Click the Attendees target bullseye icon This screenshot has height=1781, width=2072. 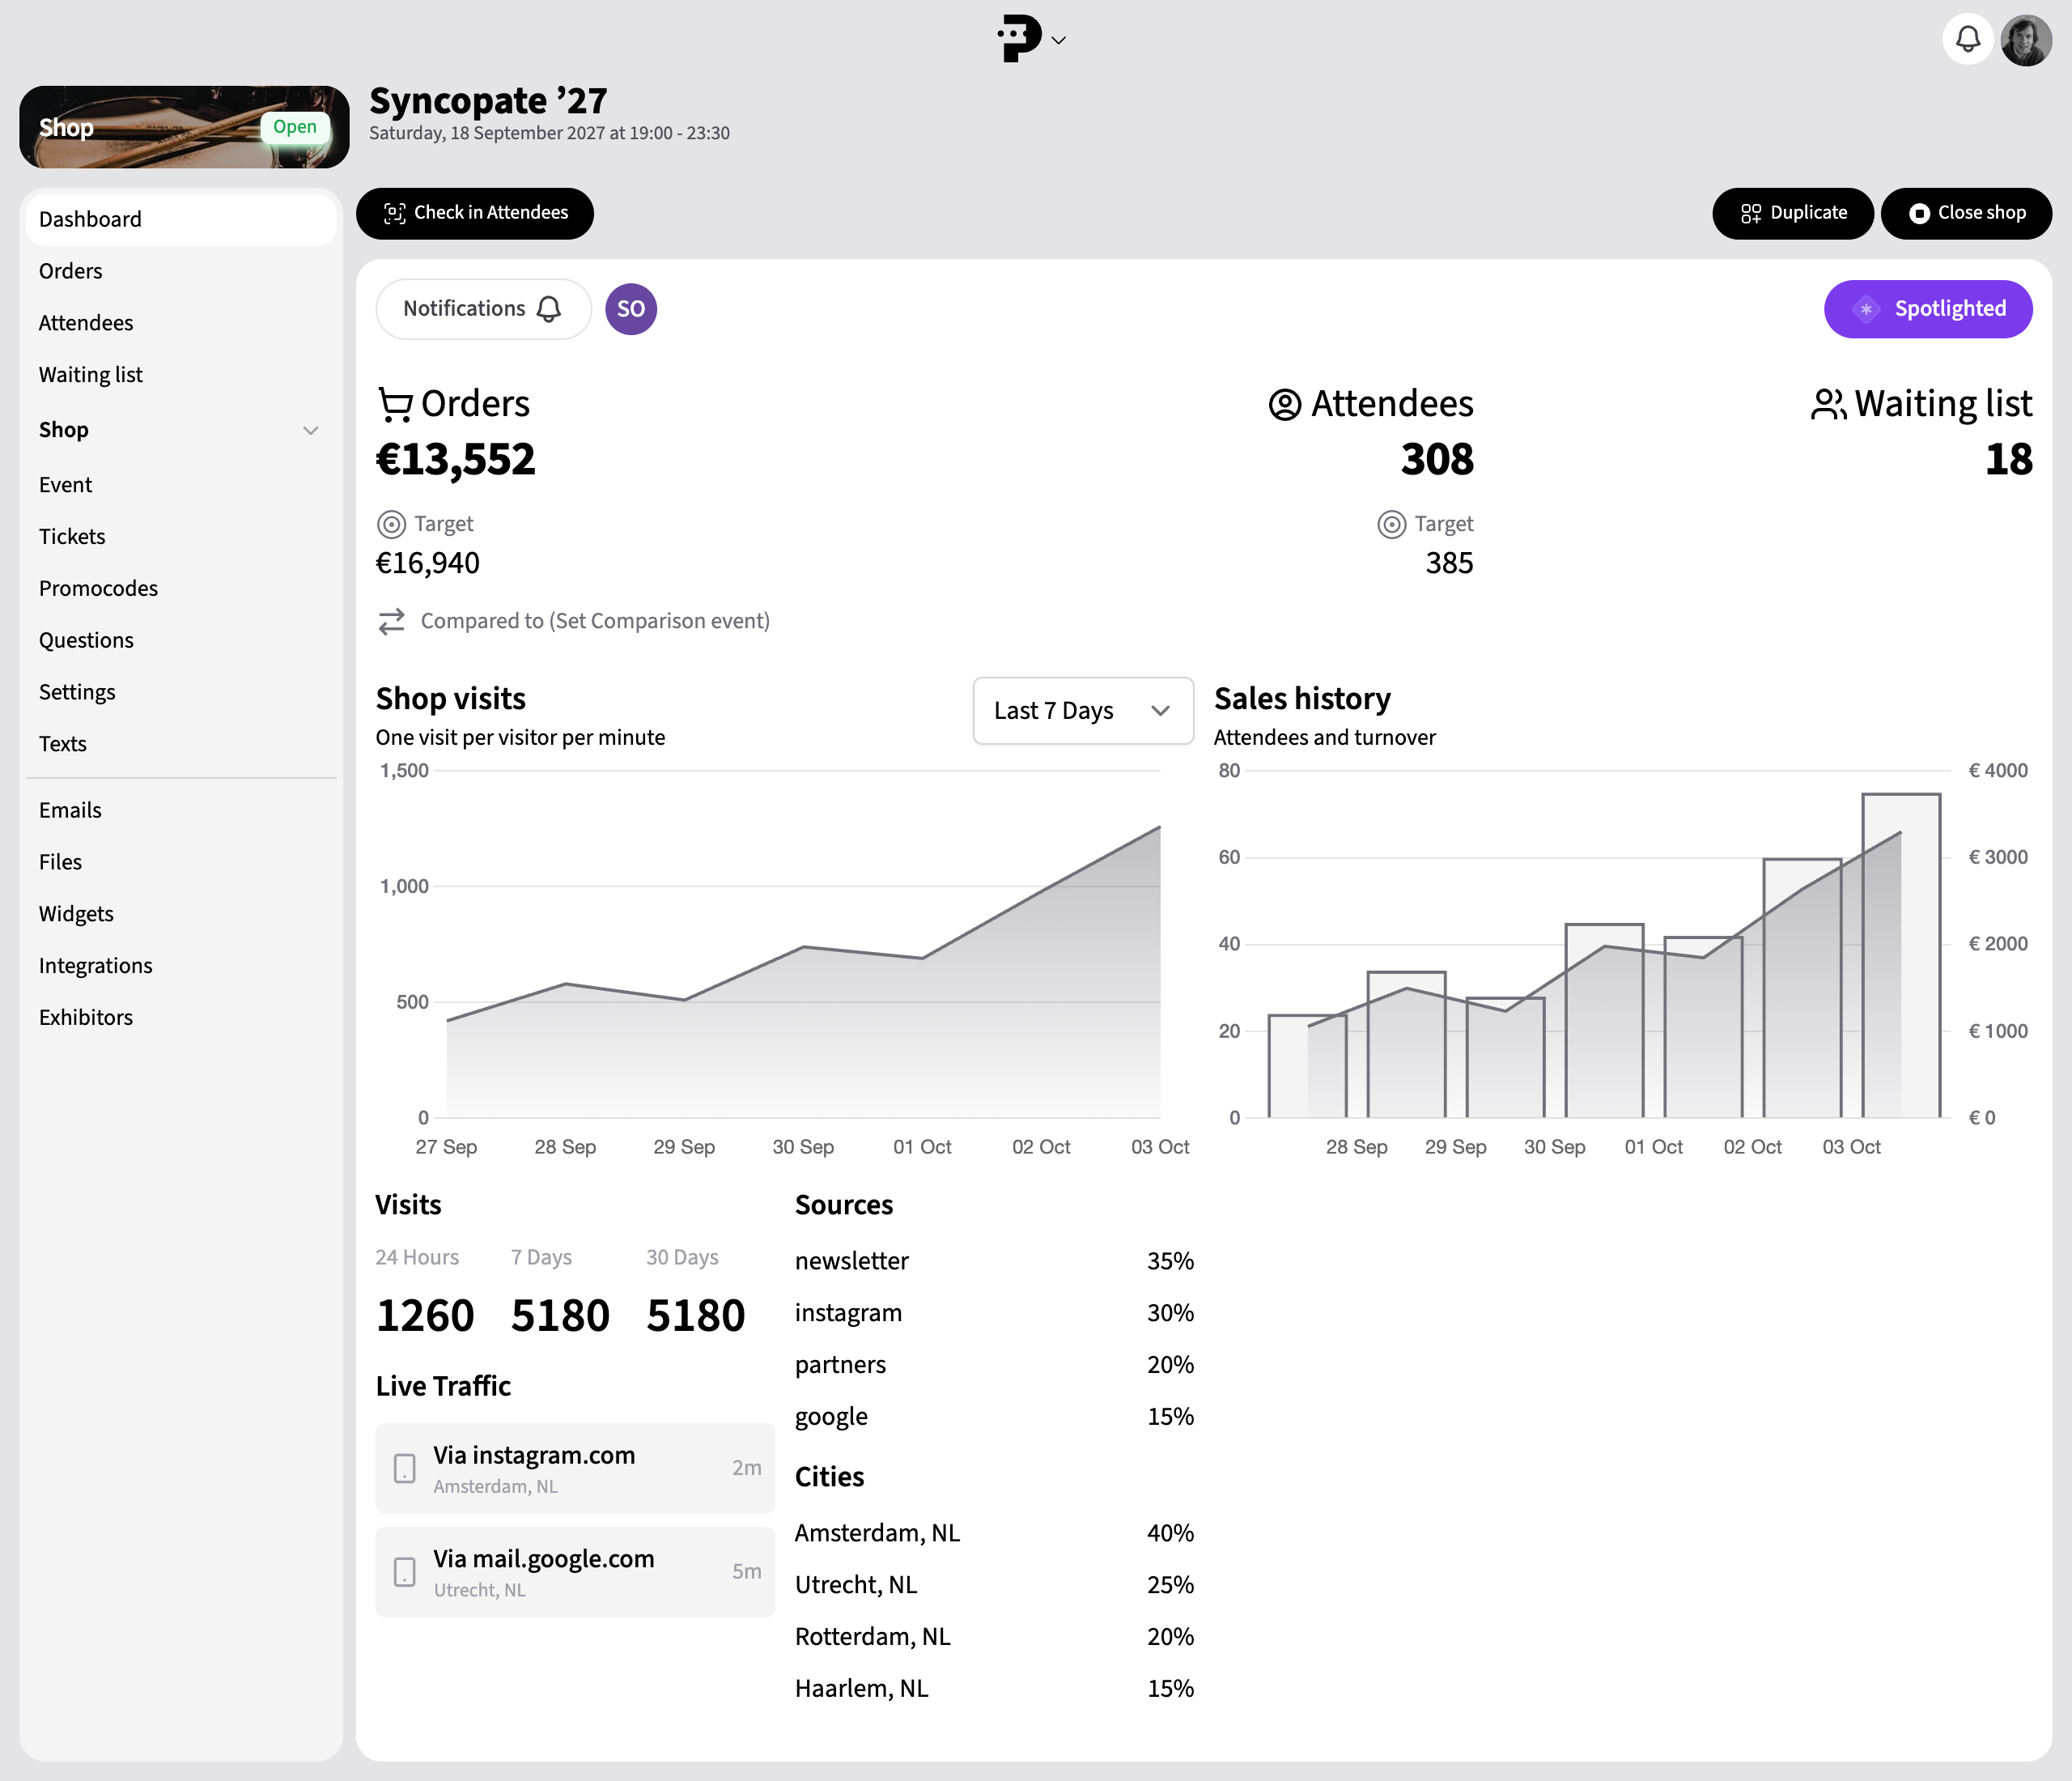1391,524
